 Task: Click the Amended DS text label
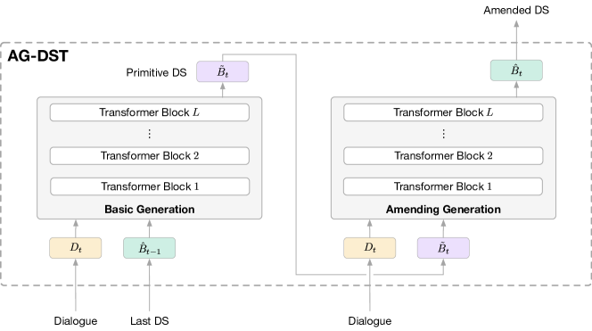[516, 10]
